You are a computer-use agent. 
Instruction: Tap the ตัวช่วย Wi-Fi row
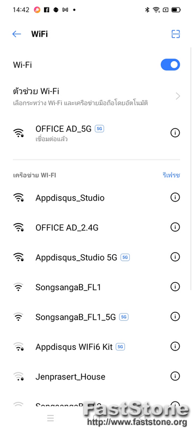coord(96,97)
